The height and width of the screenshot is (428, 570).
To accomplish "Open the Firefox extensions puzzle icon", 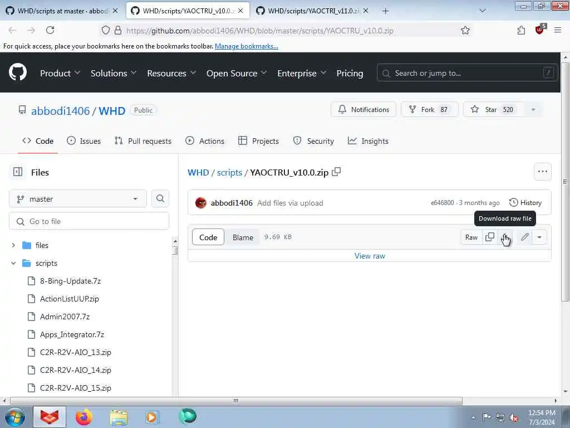I will click(x=521, y=30).
